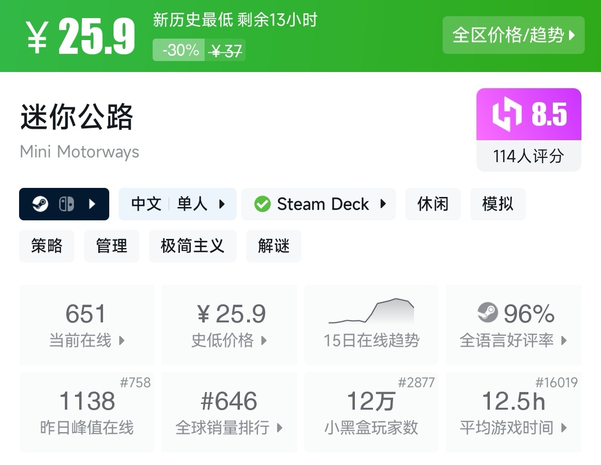The width and height of the screenshot is (601, 465).
Task: Click the Steam platform icon
Action: 40,204
